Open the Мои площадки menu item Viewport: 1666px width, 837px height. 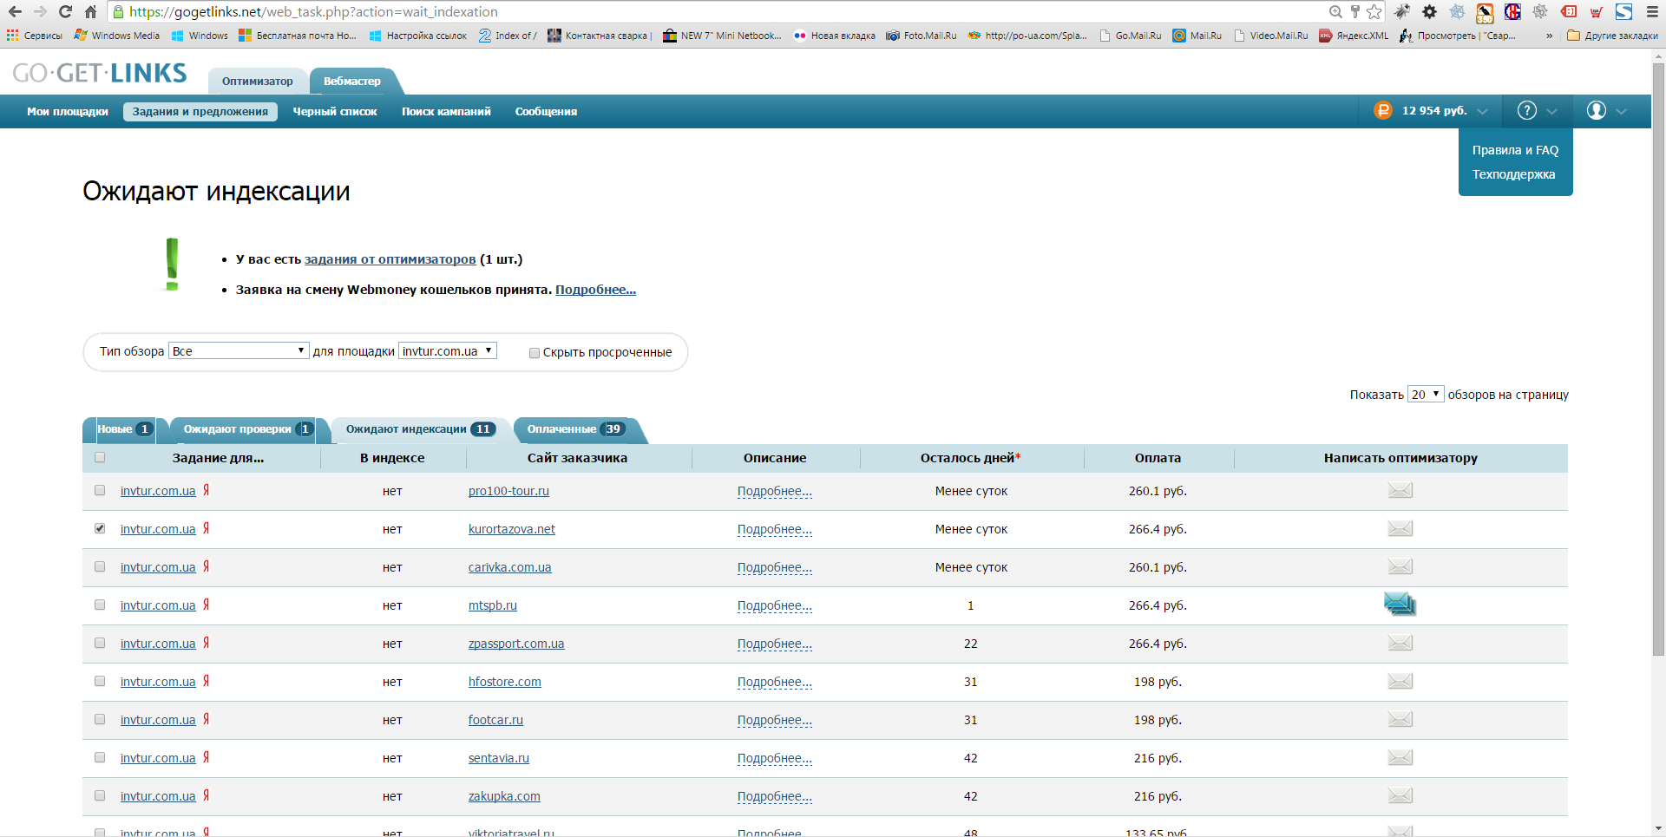[x=68, y=111]
